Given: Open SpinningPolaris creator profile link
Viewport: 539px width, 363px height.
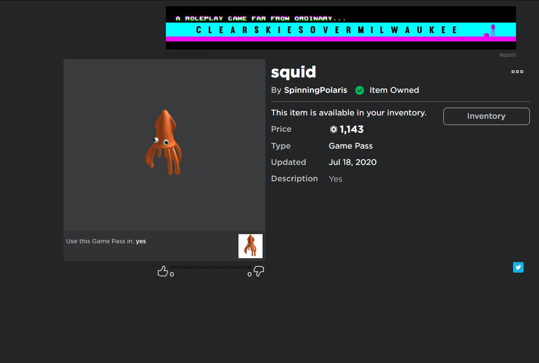Looking at the screenshot, I should click(315, 90).
